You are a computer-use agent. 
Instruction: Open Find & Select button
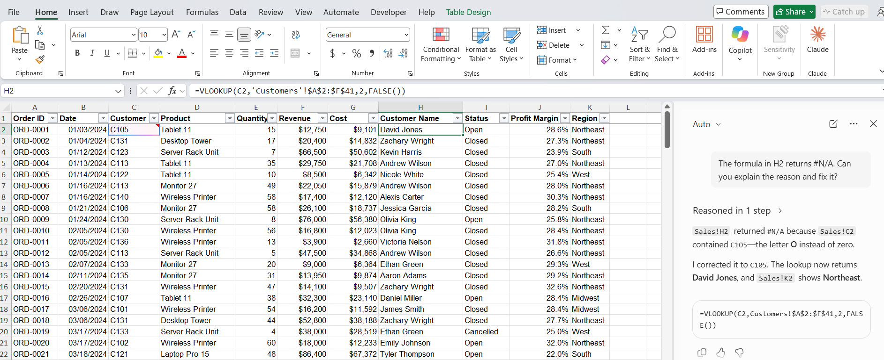point(667,44)
